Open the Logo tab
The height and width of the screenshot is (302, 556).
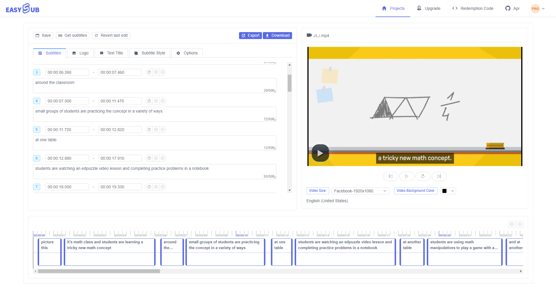pos(80,53)
